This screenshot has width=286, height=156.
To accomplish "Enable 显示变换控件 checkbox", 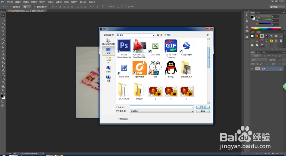I will 35,7.
